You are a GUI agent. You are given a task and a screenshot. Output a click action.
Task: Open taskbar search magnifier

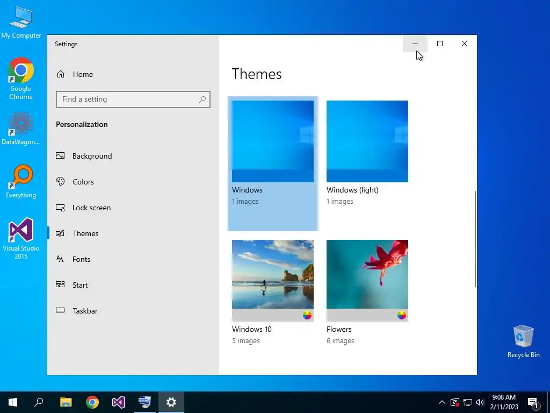pyautogui.click(x=39, y=402)
